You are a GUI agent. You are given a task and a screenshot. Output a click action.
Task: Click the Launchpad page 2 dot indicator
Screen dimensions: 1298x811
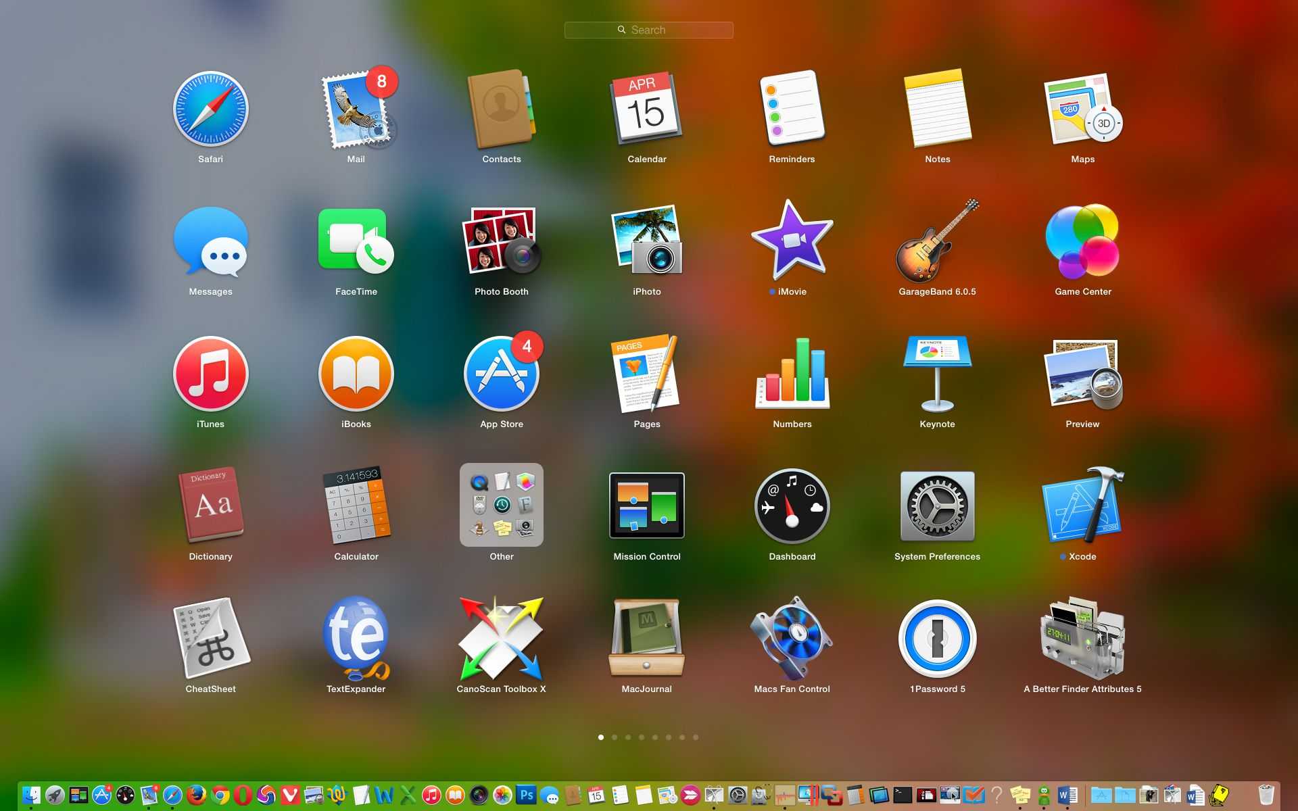[614, 737]
